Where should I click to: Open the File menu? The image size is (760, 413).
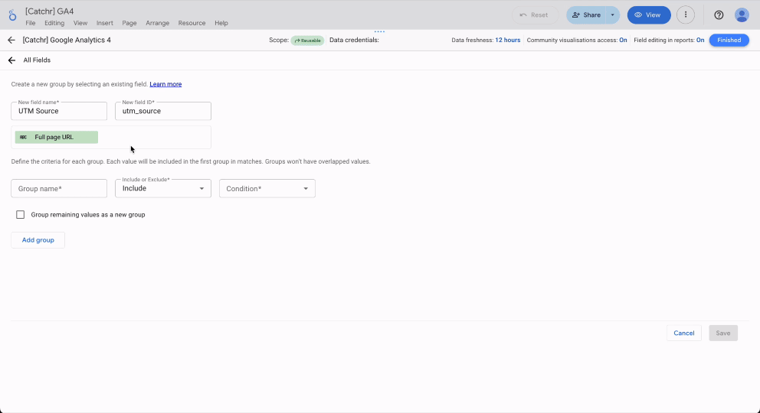coord(30,23)
